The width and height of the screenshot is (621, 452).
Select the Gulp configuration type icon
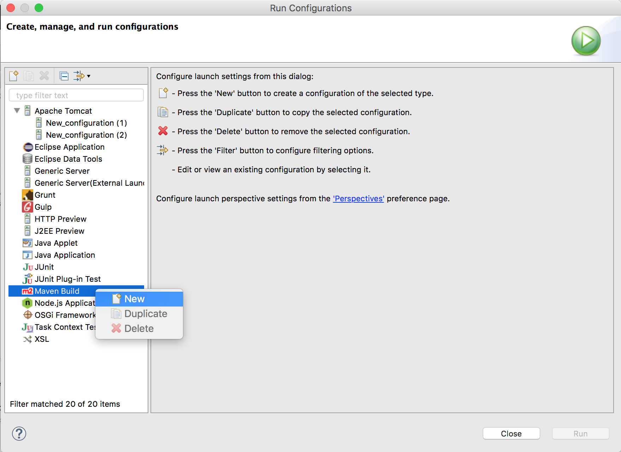[x=28, y=207]
